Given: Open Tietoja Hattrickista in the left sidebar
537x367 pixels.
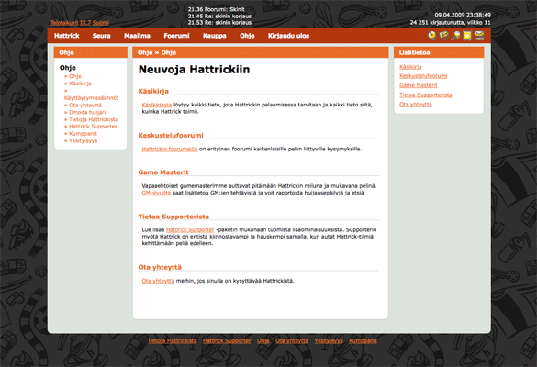Looking at the screenshot, I should (x=94, y=119).
